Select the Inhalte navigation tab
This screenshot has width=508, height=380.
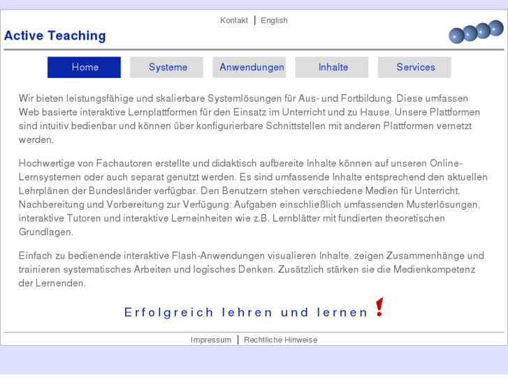pos(332,67)
